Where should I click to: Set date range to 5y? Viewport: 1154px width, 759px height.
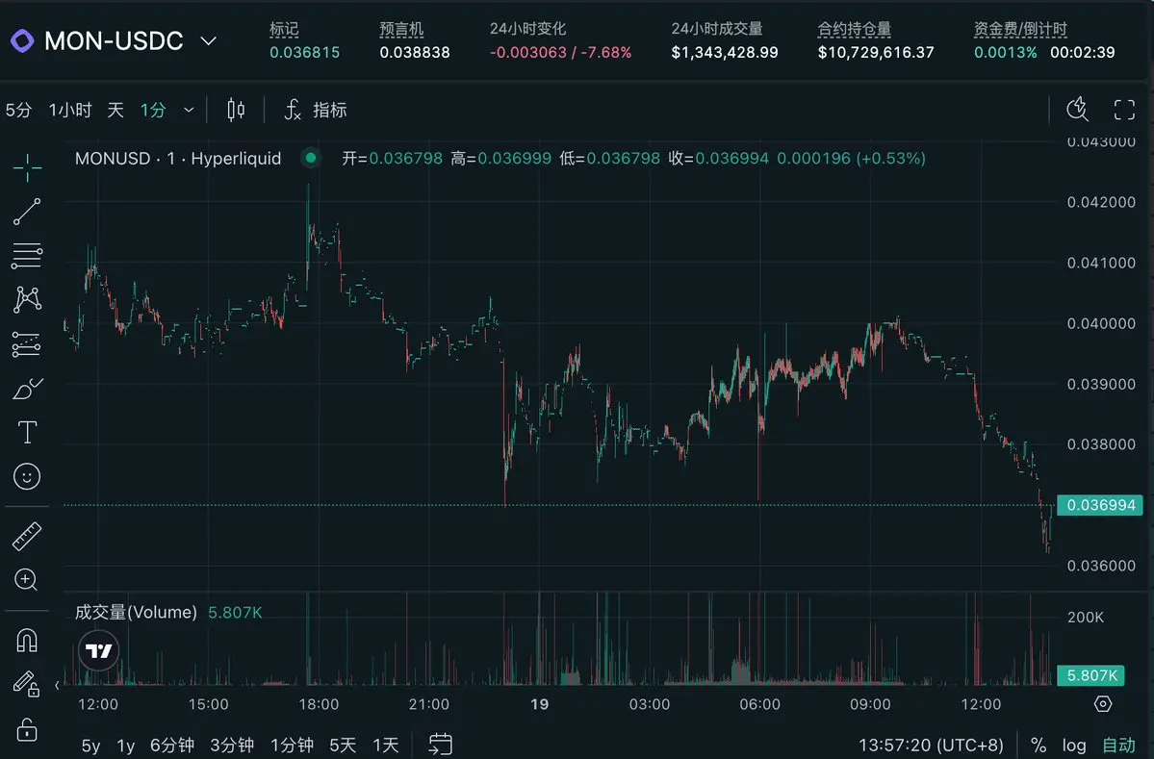[x=90, y=745]
